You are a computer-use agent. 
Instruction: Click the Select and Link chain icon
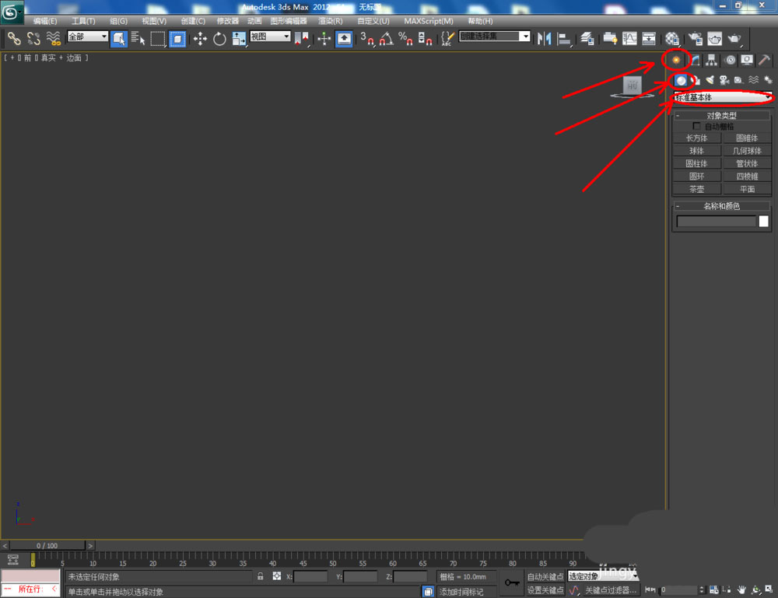point(14,38)
